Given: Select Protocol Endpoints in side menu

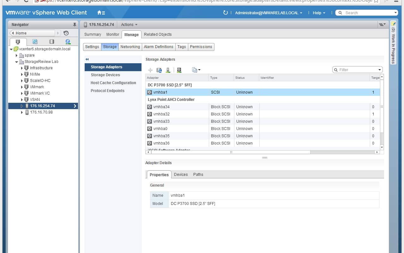Looking at the screenshot, I should 113,91.
